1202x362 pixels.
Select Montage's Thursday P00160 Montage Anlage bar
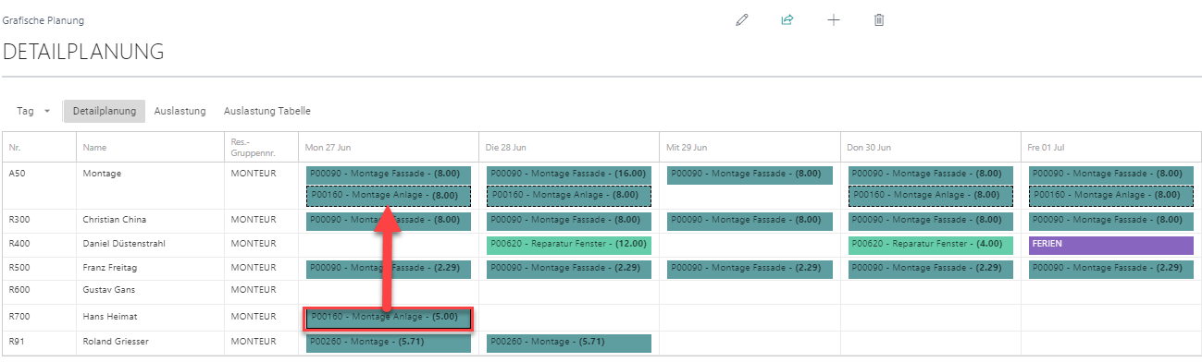click(x=931, y=196)
